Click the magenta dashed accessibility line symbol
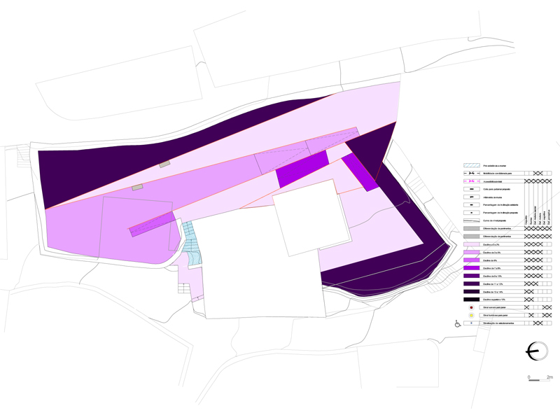 click(472, 181)
